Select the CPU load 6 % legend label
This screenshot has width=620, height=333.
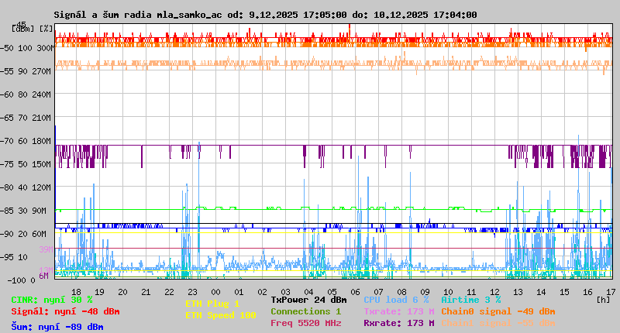(x=396, y=300)
